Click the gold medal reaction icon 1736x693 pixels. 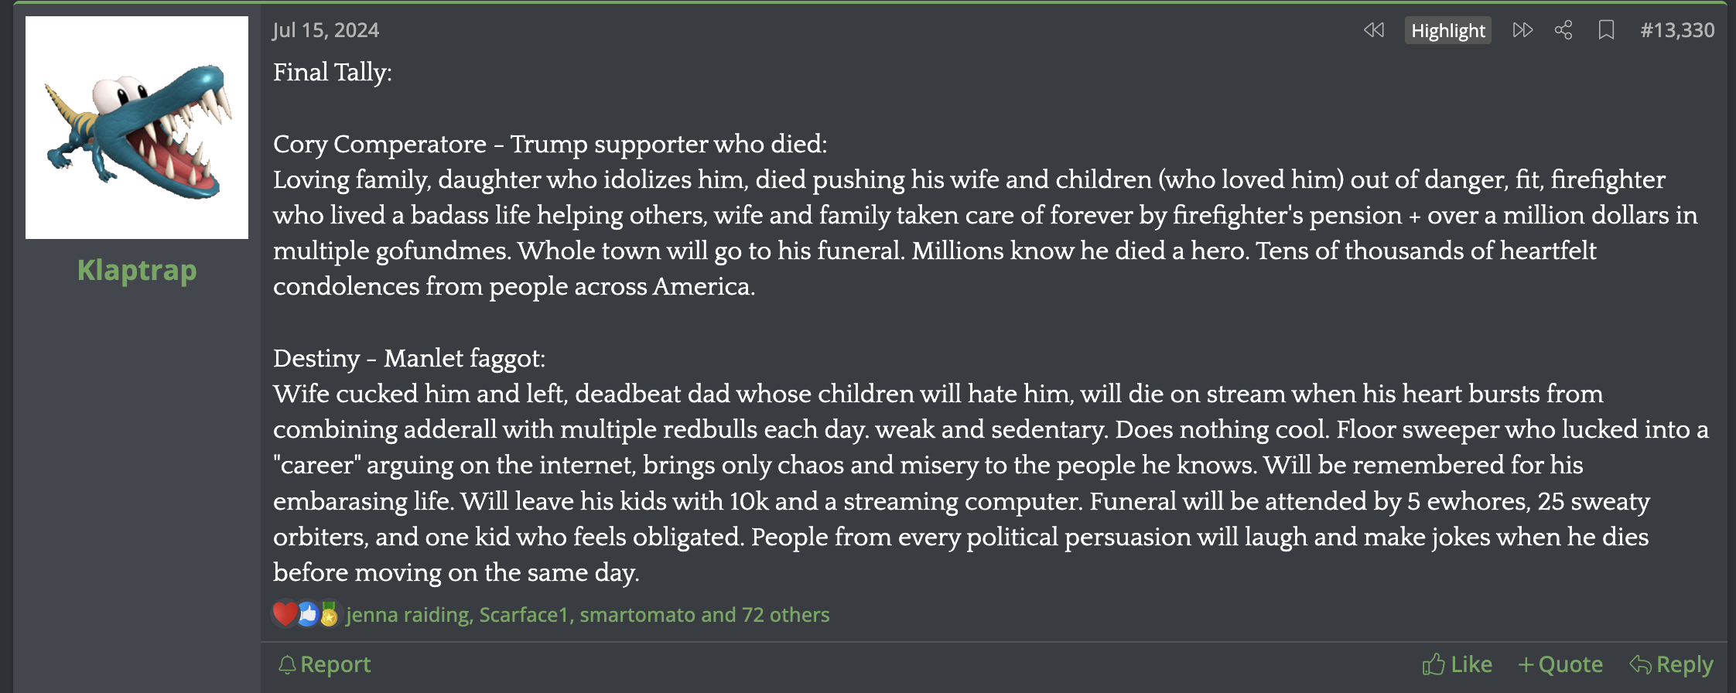pyautogui.click(x=329, y=614)
